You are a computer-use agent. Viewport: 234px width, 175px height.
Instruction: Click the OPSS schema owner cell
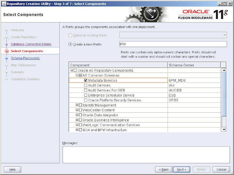194,100
